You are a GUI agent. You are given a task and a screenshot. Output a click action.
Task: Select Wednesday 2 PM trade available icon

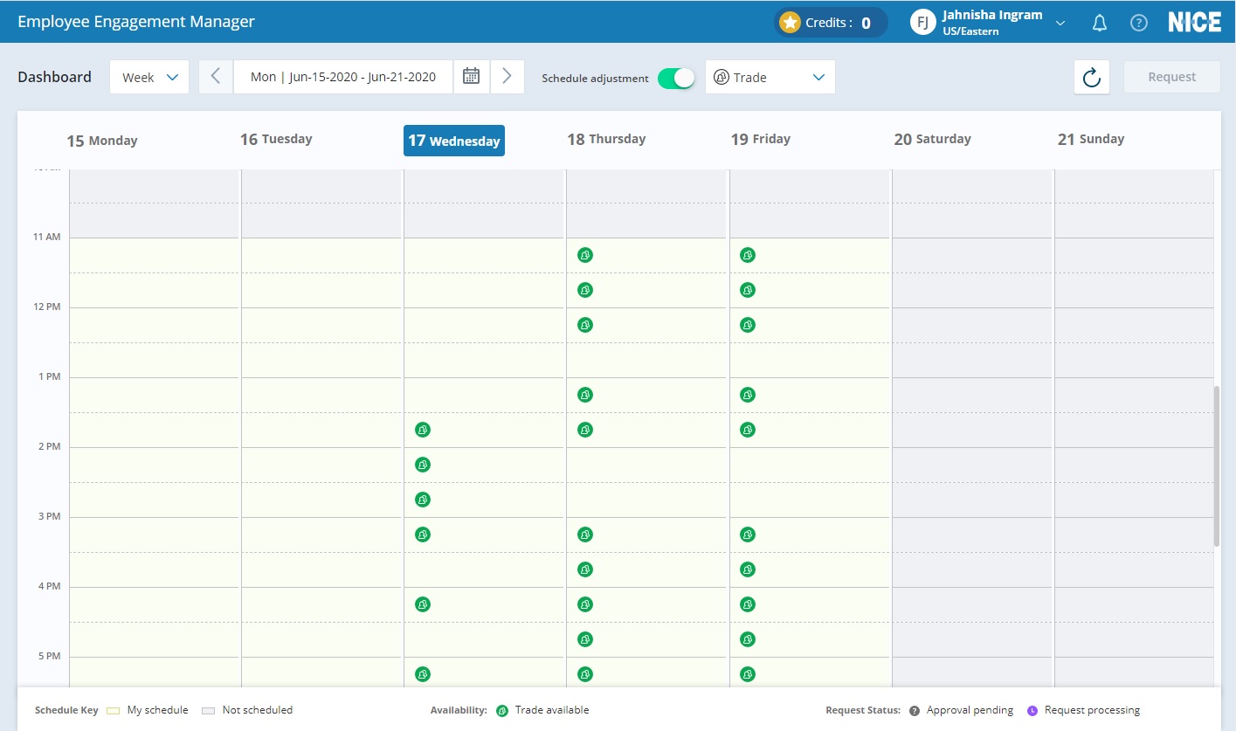[423, 465]
